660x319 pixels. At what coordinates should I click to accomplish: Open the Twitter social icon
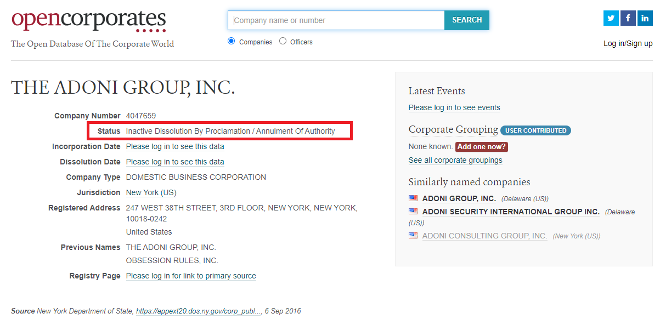pos(611,18)
